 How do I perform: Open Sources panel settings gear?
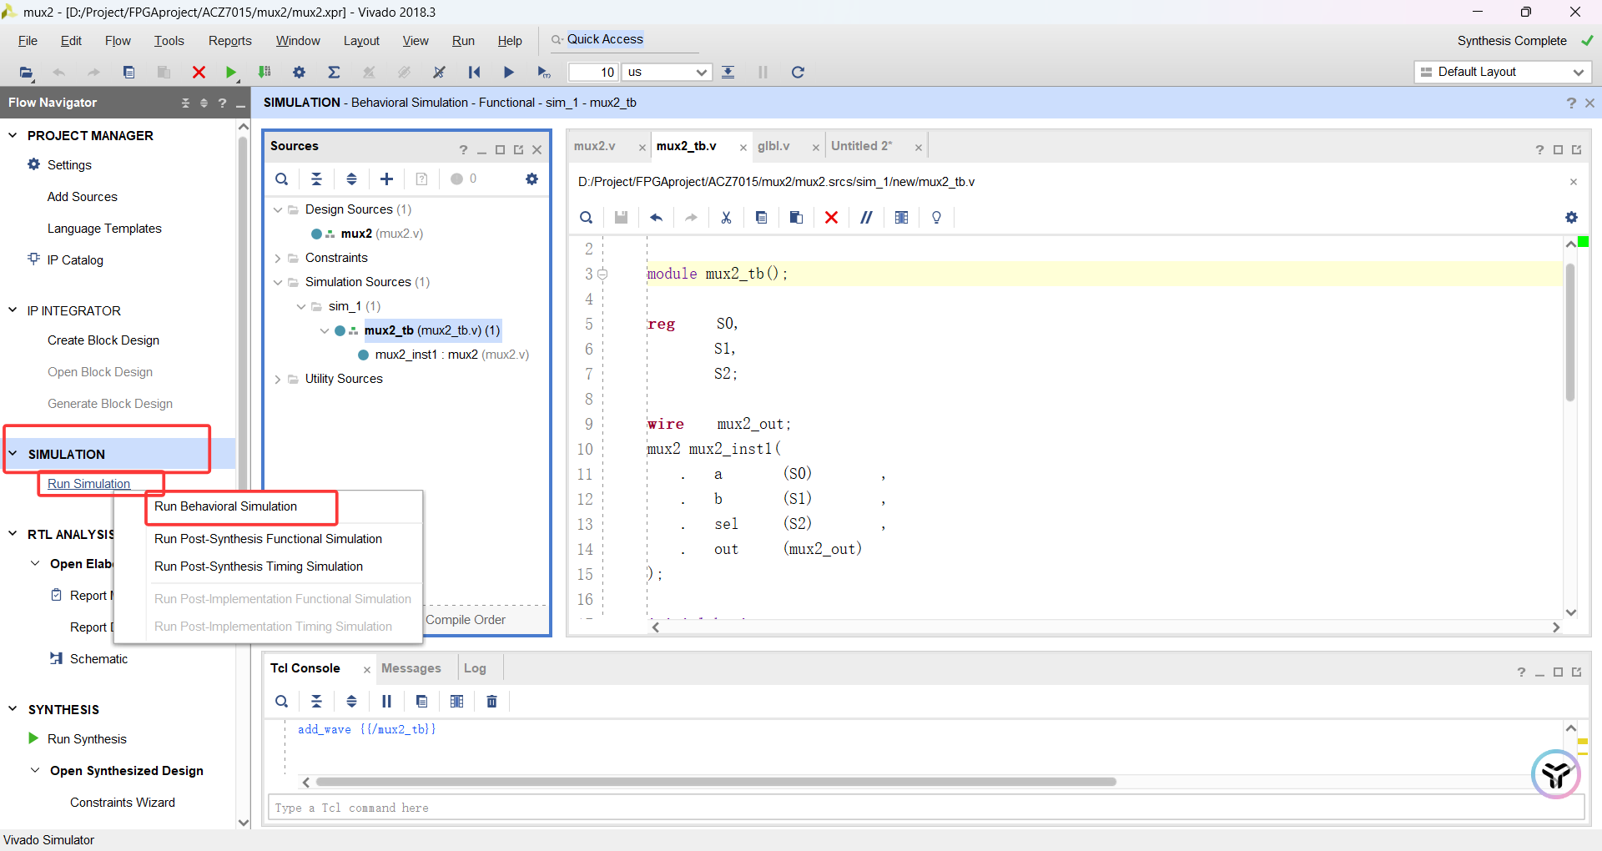[531, 179]
